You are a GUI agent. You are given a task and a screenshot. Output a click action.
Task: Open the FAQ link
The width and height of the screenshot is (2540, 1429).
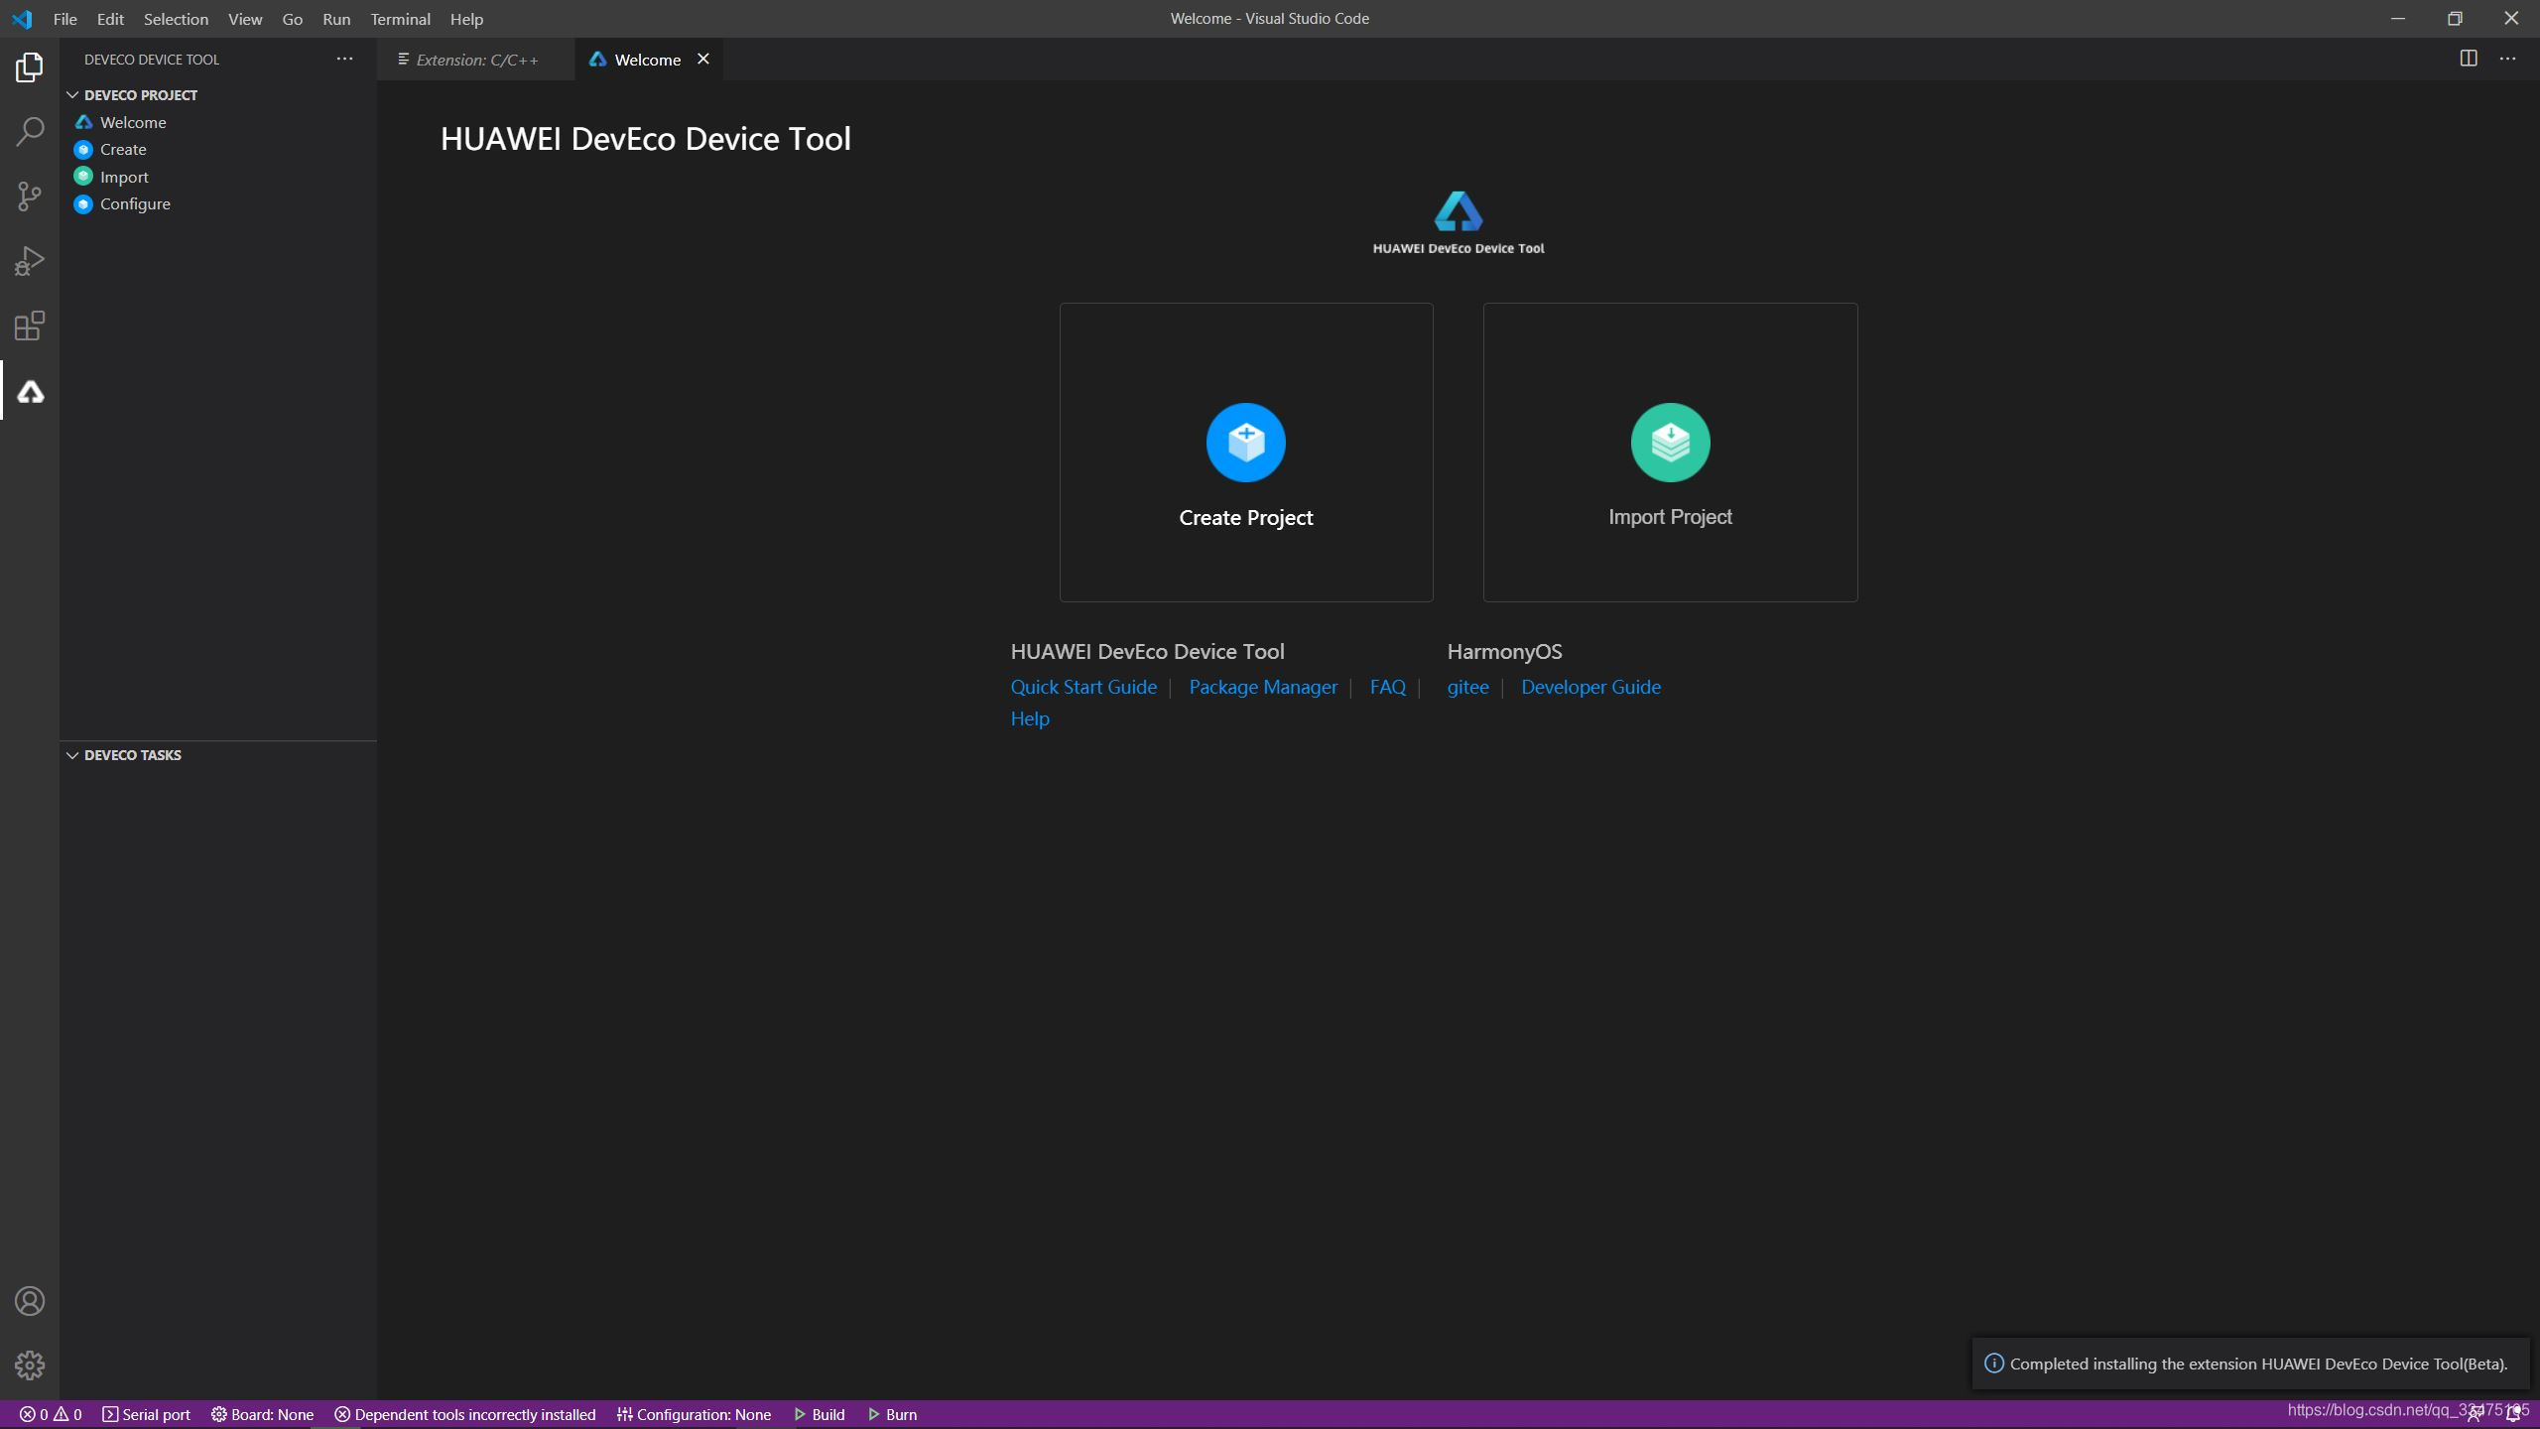[1387, 687]
